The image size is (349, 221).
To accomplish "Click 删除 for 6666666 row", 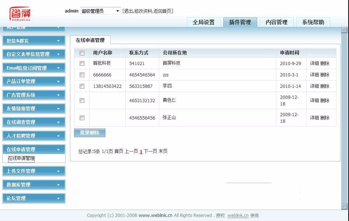I will coord(325,75).
